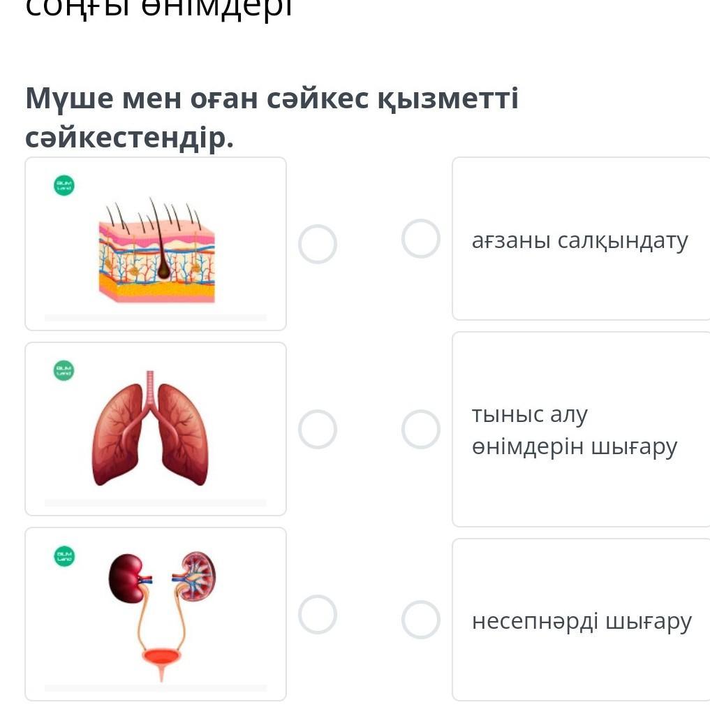Click the 'несепнәрді шығару' answer card

point(582,620)
